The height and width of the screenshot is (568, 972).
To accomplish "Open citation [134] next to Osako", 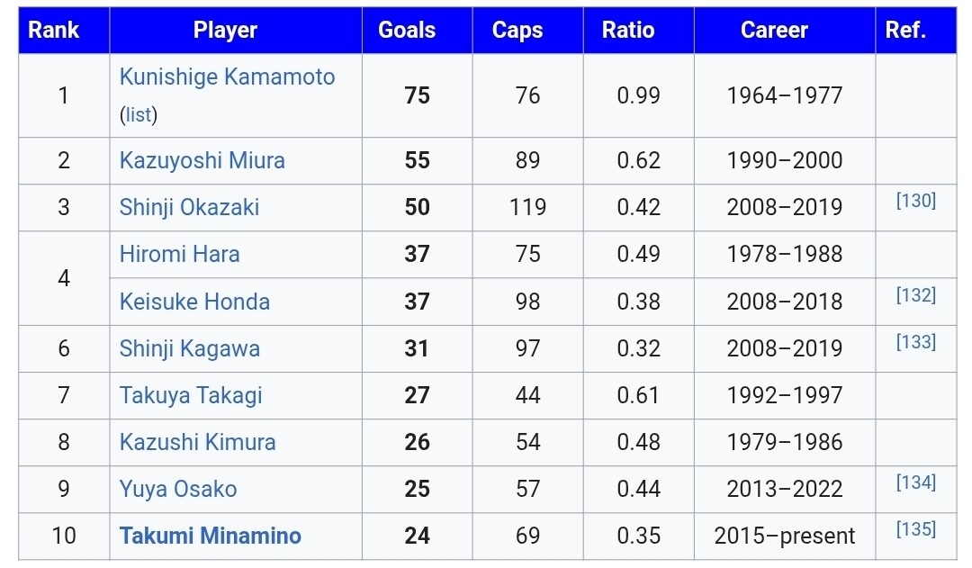I will click(x=915, y=482).
